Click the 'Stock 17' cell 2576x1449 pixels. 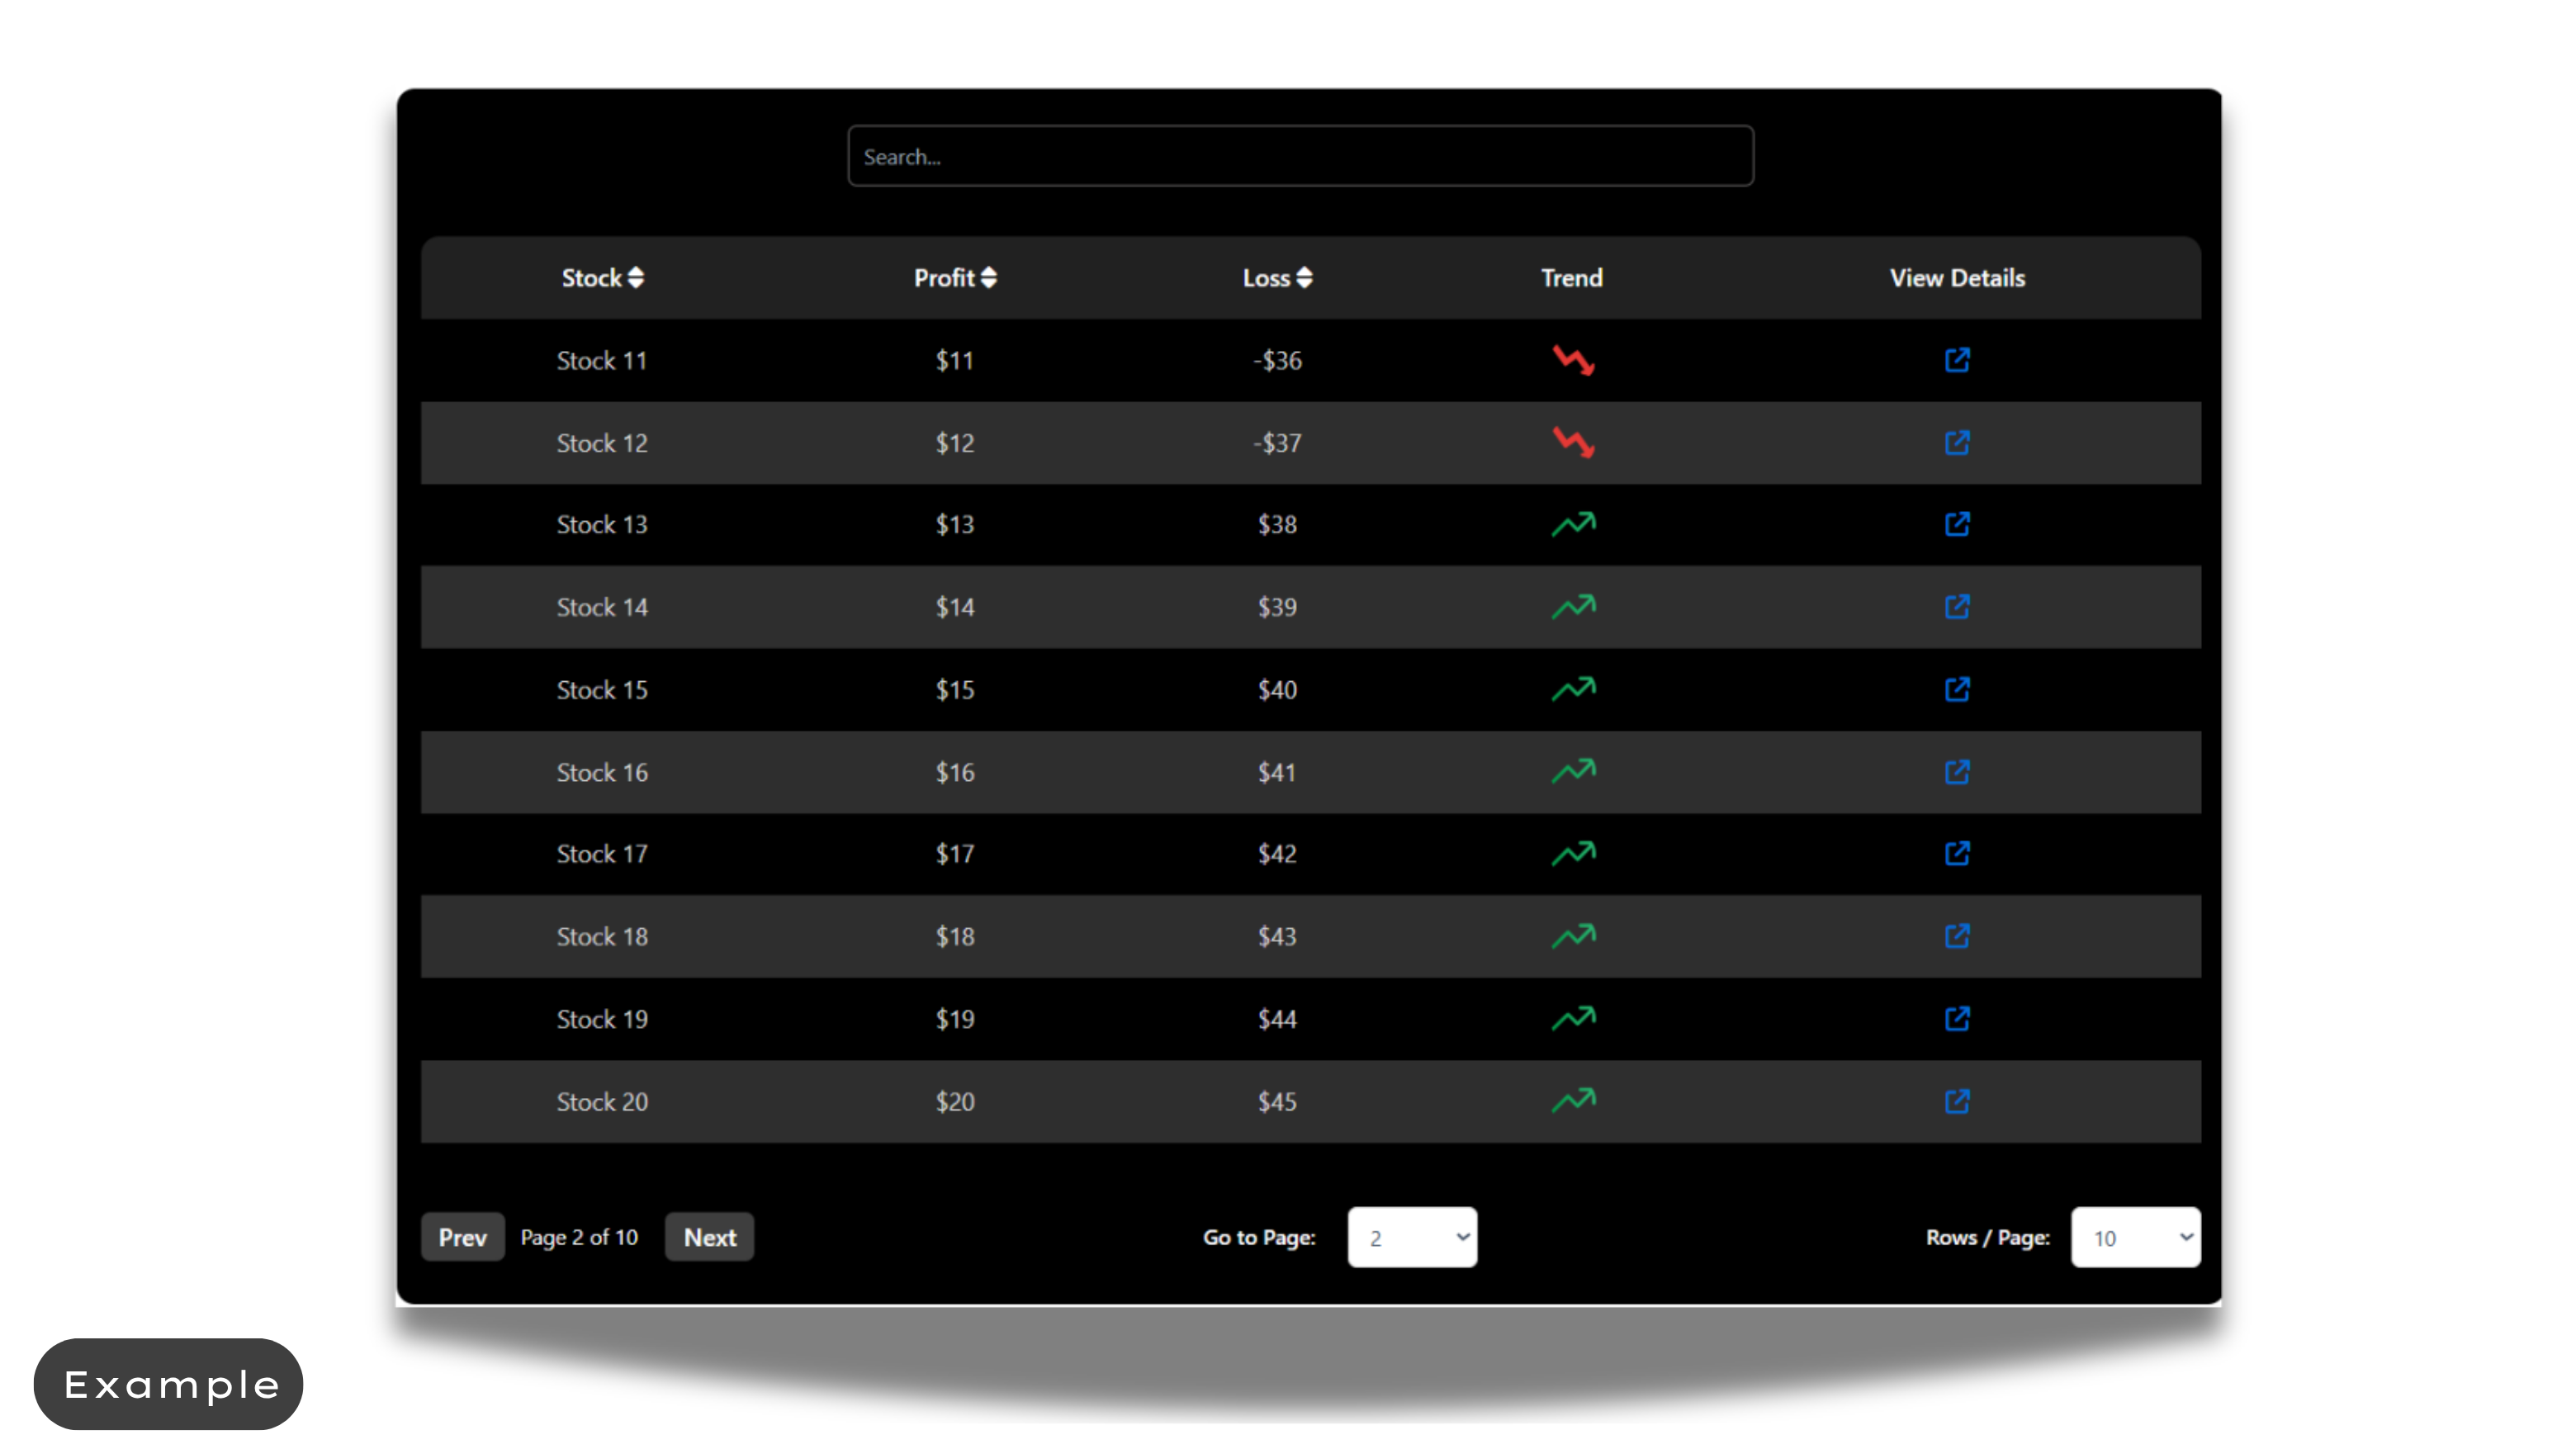602,853
